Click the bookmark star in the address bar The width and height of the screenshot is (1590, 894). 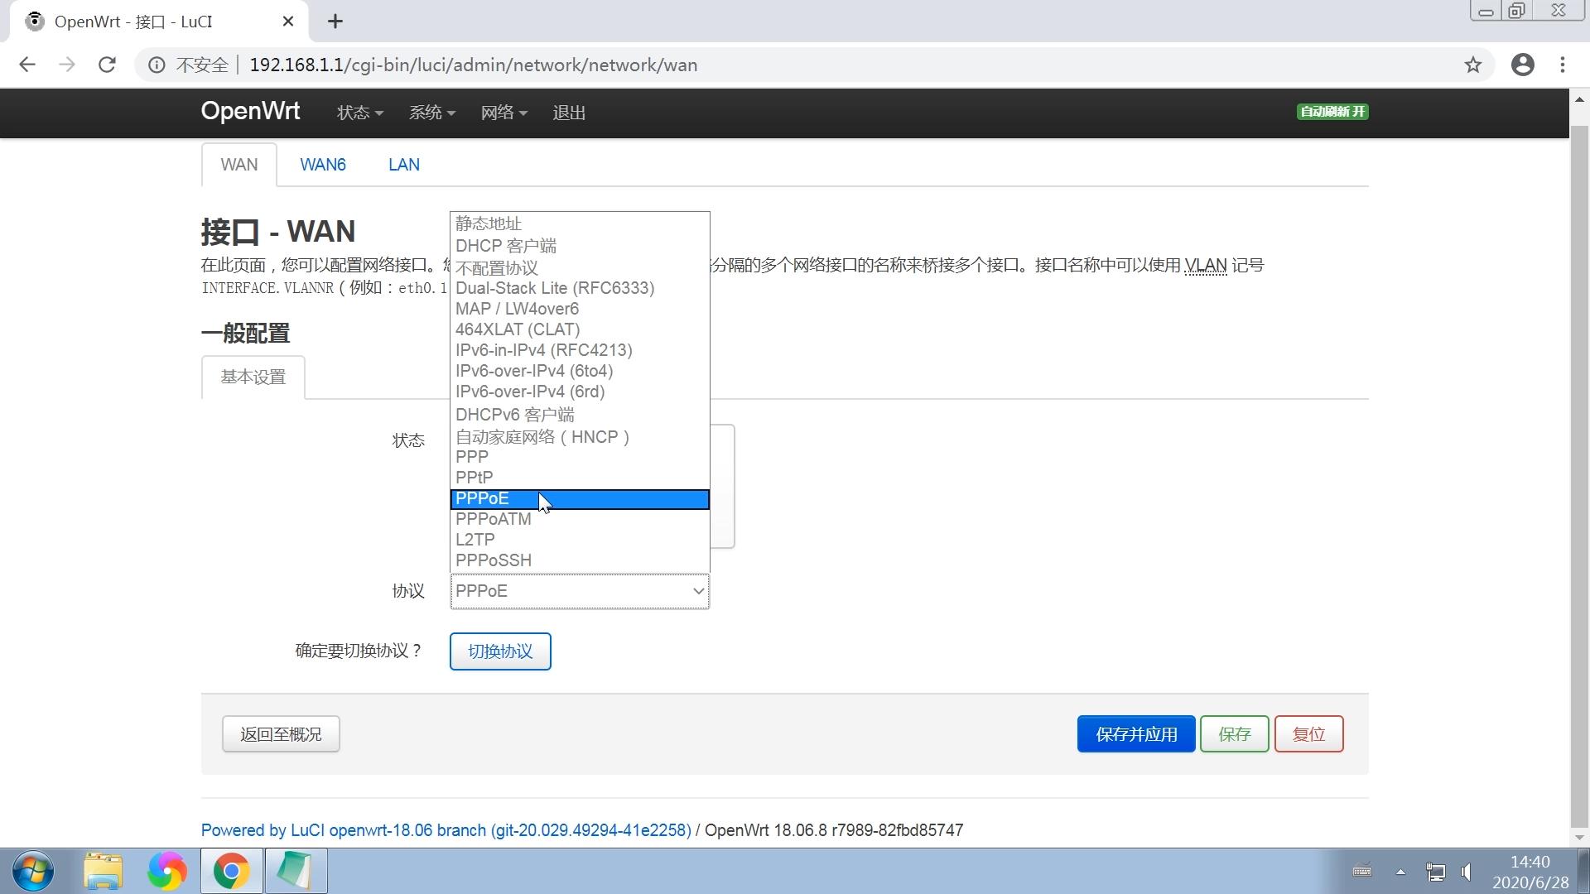[1473, 65]
